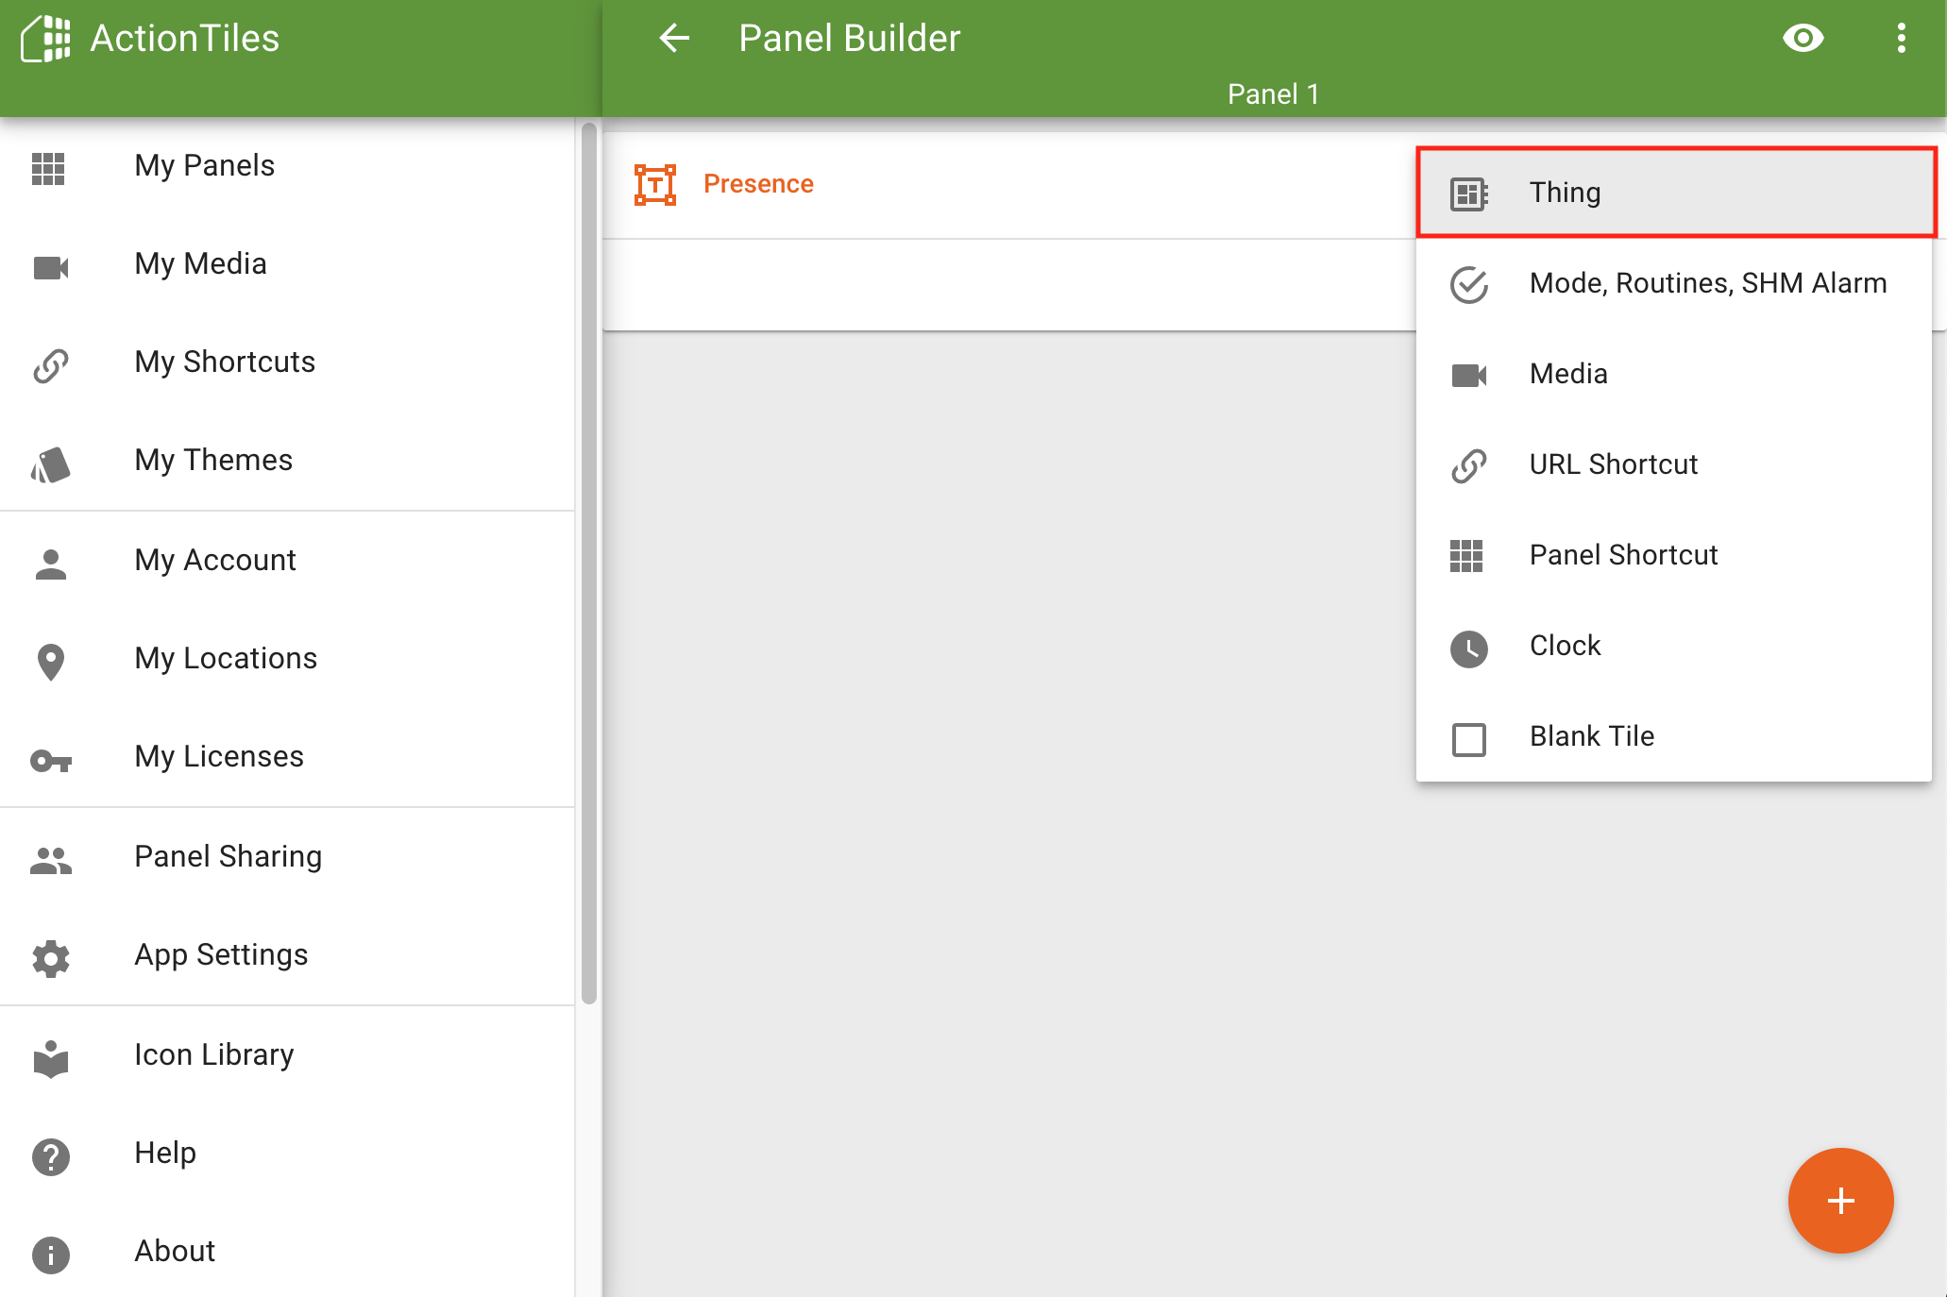Click the Presence text tile icon
This screenshot has width=1947, height=1297.
pos(655,184)
